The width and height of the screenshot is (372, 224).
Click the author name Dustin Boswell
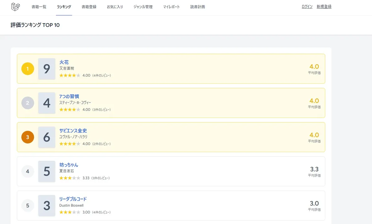71,205
